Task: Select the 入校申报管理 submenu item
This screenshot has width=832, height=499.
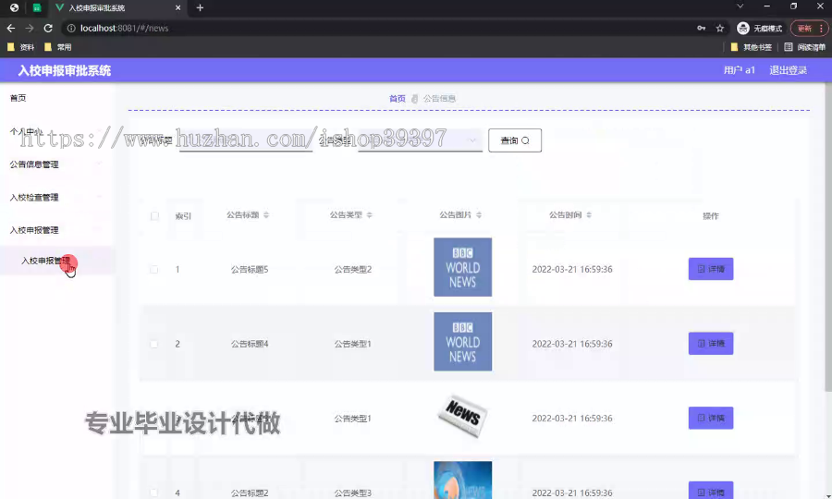Action: point(56,261)
